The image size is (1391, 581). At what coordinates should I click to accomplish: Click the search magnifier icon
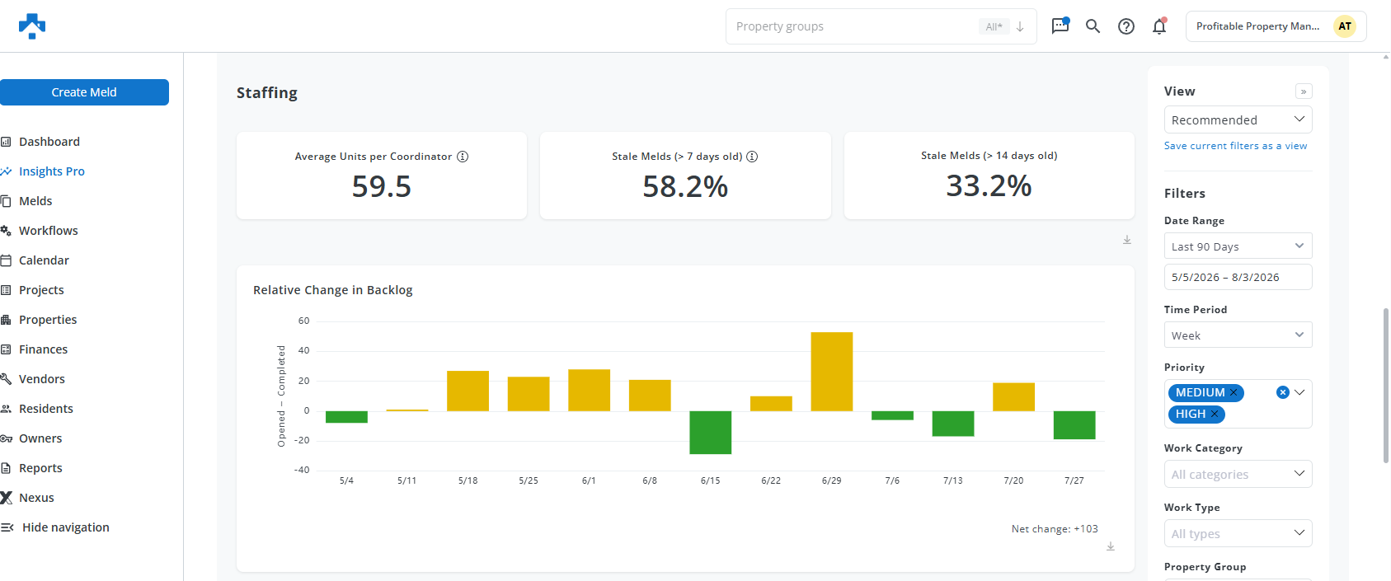pos(1093,26)
